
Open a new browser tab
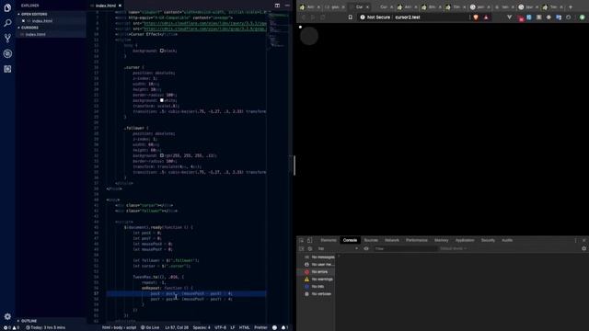point(571,7)
